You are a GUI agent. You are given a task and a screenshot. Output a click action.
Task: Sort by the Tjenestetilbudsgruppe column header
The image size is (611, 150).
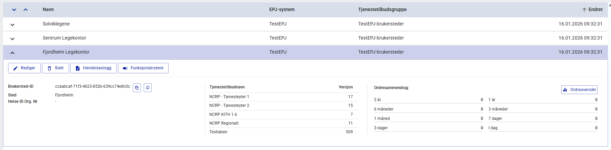(382, 9)
